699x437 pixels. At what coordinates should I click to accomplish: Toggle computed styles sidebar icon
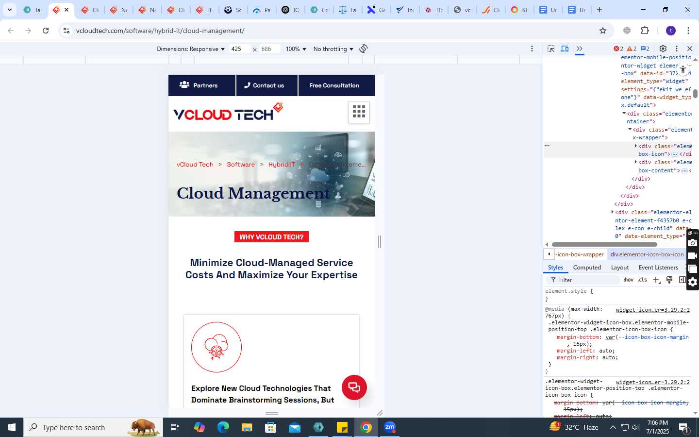pos(682,280)
